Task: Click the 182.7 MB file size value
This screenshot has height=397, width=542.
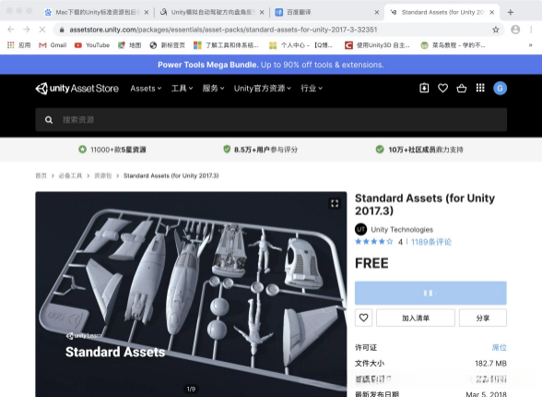Action: (490, 364)
